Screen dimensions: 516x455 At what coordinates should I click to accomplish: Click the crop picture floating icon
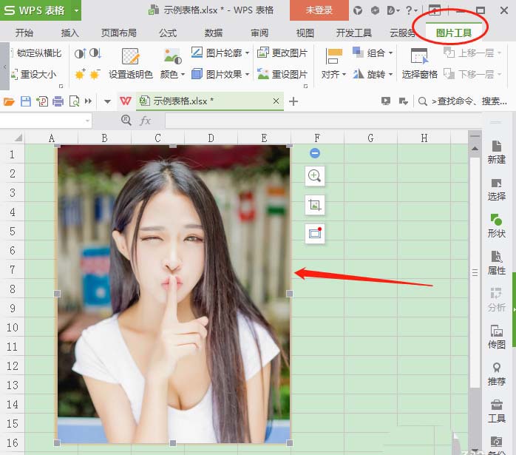tap(315, 205)
